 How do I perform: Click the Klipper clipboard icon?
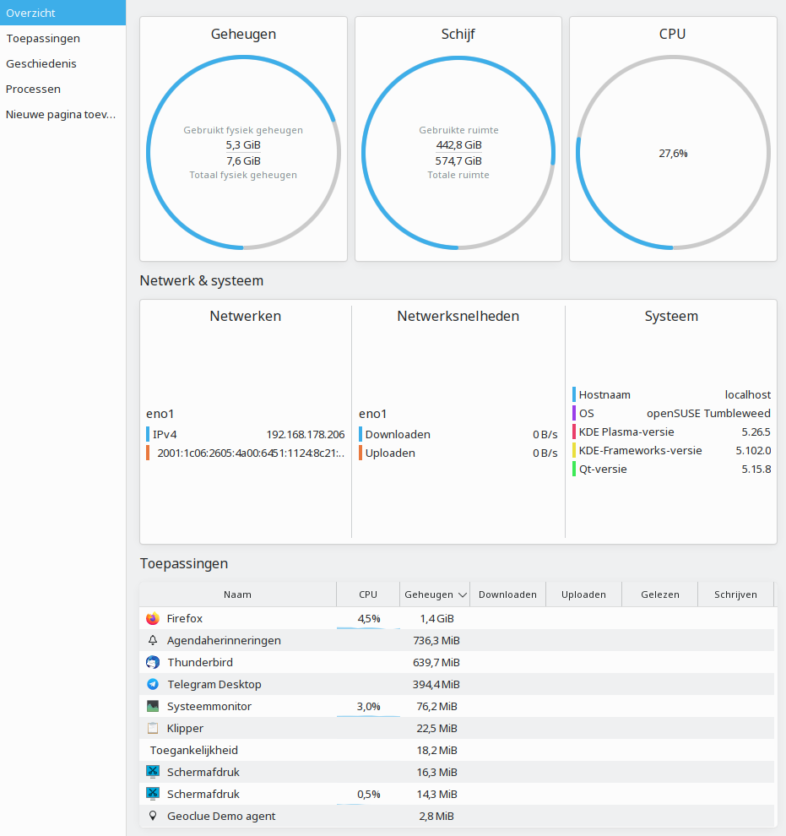153,728
